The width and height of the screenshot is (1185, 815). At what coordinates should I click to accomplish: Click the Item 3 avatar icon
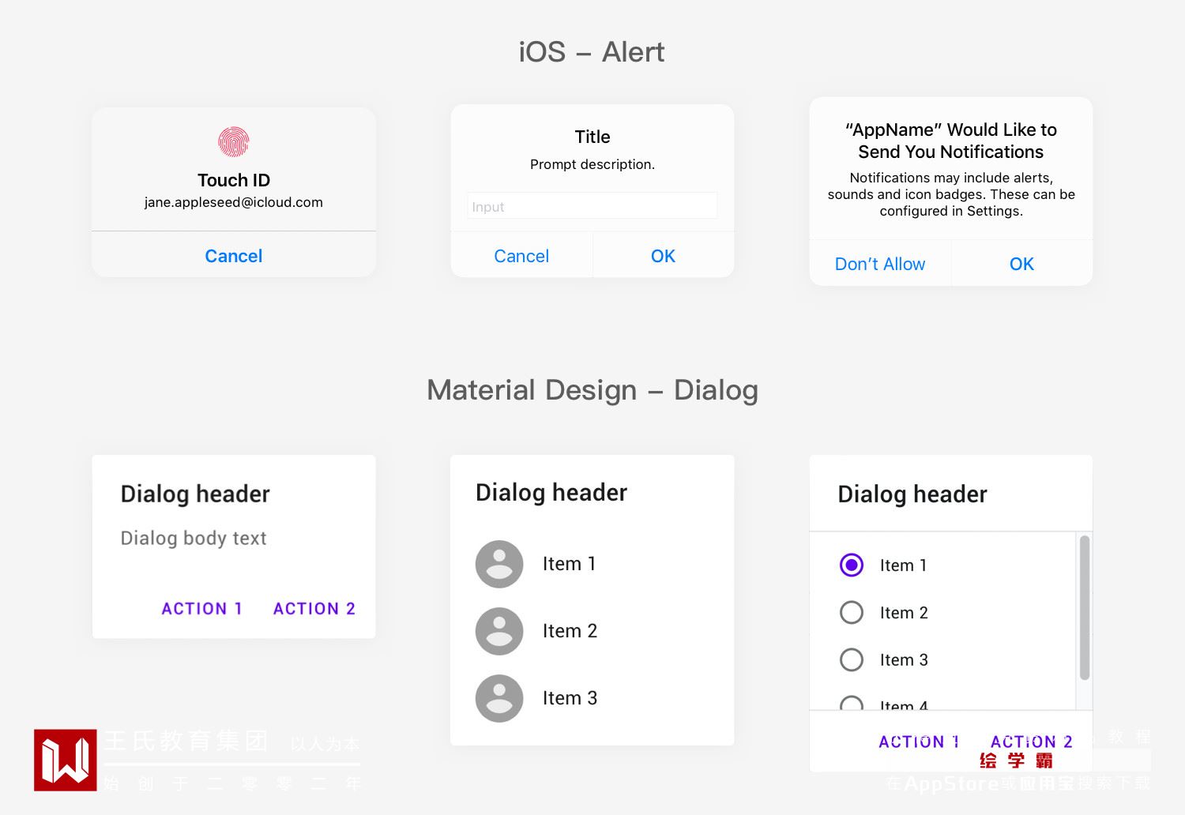tap(499, 698)
